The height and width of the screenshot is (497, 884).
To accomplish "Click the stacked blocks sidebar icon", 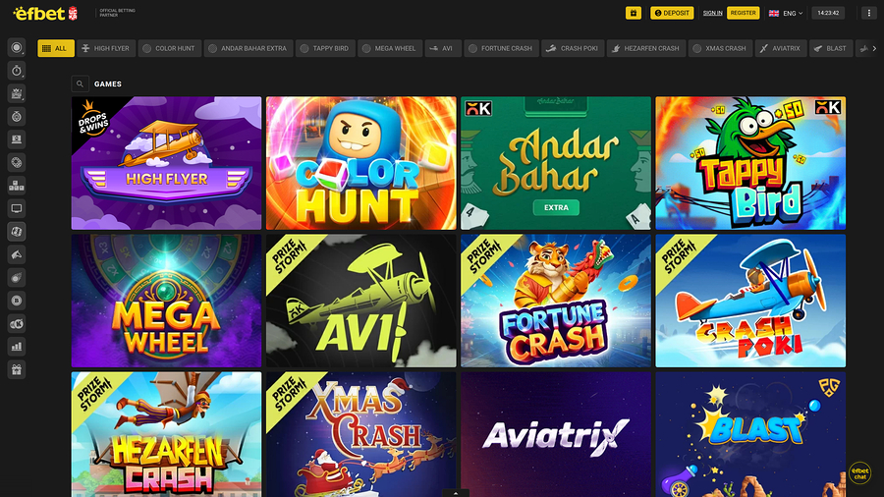I will point(17,186).
